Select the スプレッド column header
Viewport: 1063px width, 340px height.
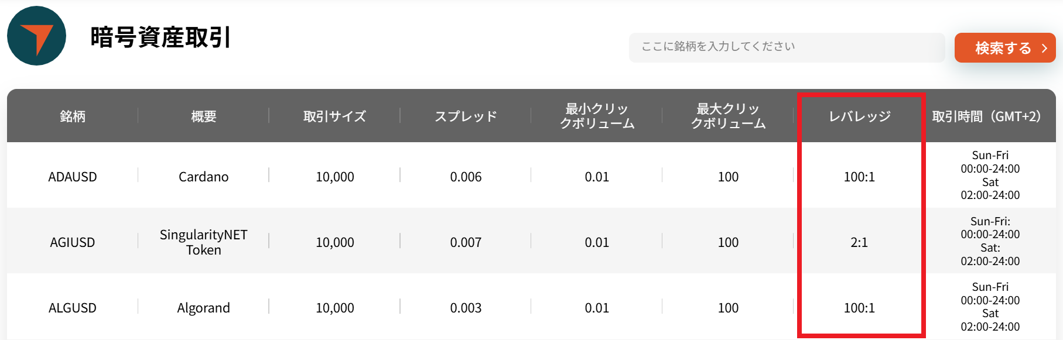point(466,116)
